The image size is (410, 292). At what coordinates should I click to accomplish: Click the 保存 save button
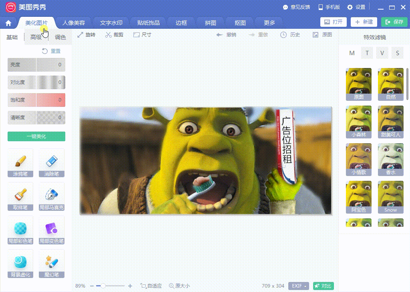[394, 22]
